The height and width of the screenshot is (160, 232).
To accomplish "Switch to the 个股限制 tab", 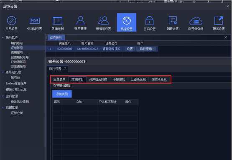I will tap(119, 80).
